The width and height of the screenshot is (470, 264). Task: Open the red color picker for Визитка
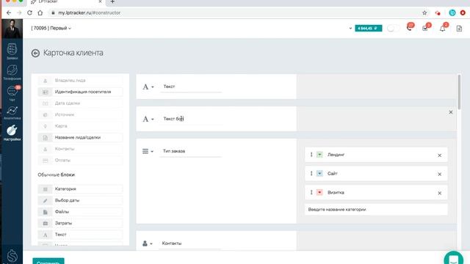pos(319,192)
